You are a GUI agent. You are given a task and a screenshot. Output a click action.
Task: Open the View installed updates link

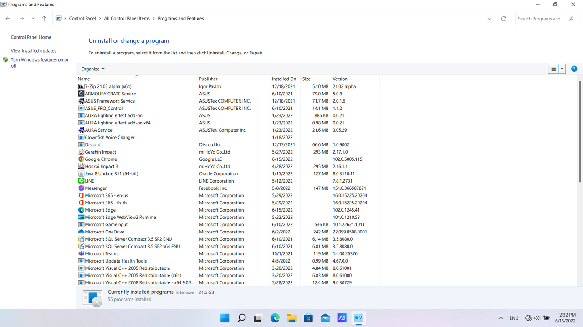coord(34,50)
